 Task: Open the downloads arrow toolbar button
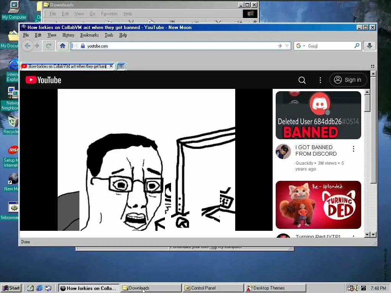[x=370, y=46]
